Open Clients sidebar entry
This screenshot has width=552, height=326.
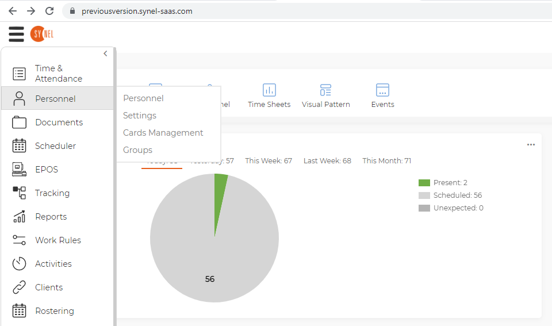point(49,287)
